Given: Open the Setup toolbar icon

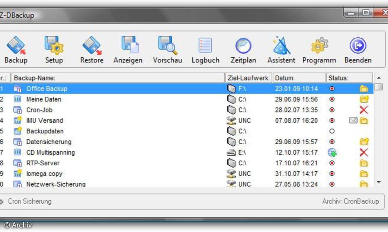Looking at the screenshot, I should [54, 50].
